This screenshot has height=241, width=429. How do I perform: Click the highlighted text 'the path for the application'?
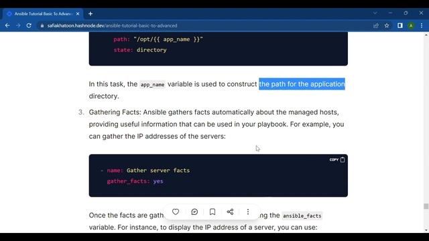[x=302, y=84]
